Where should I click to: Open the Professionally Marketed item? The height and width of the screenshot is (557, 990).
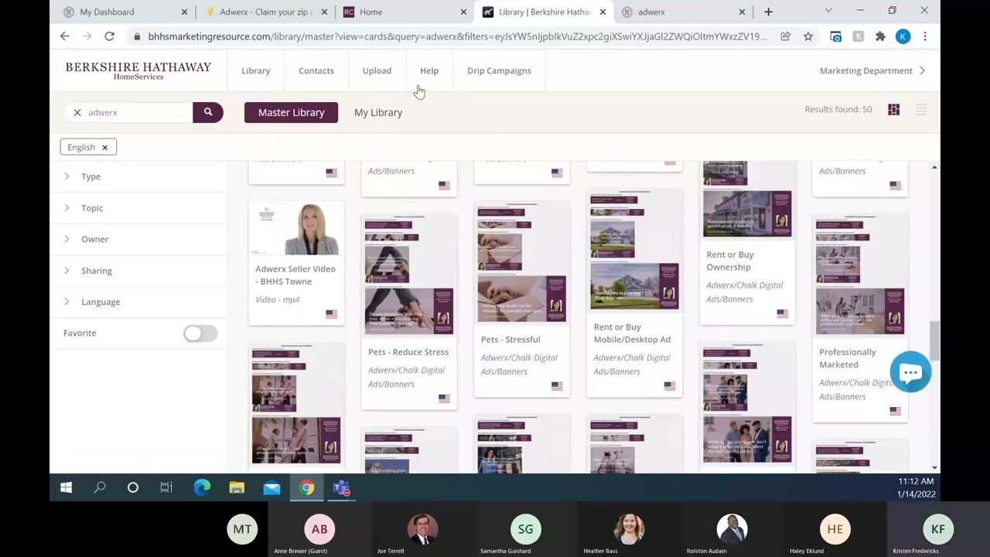point(848,358)
